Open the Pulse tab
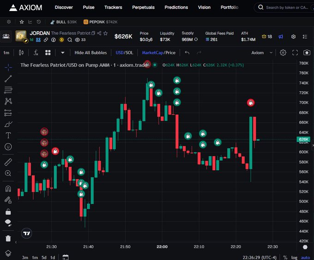 (89, 7)
